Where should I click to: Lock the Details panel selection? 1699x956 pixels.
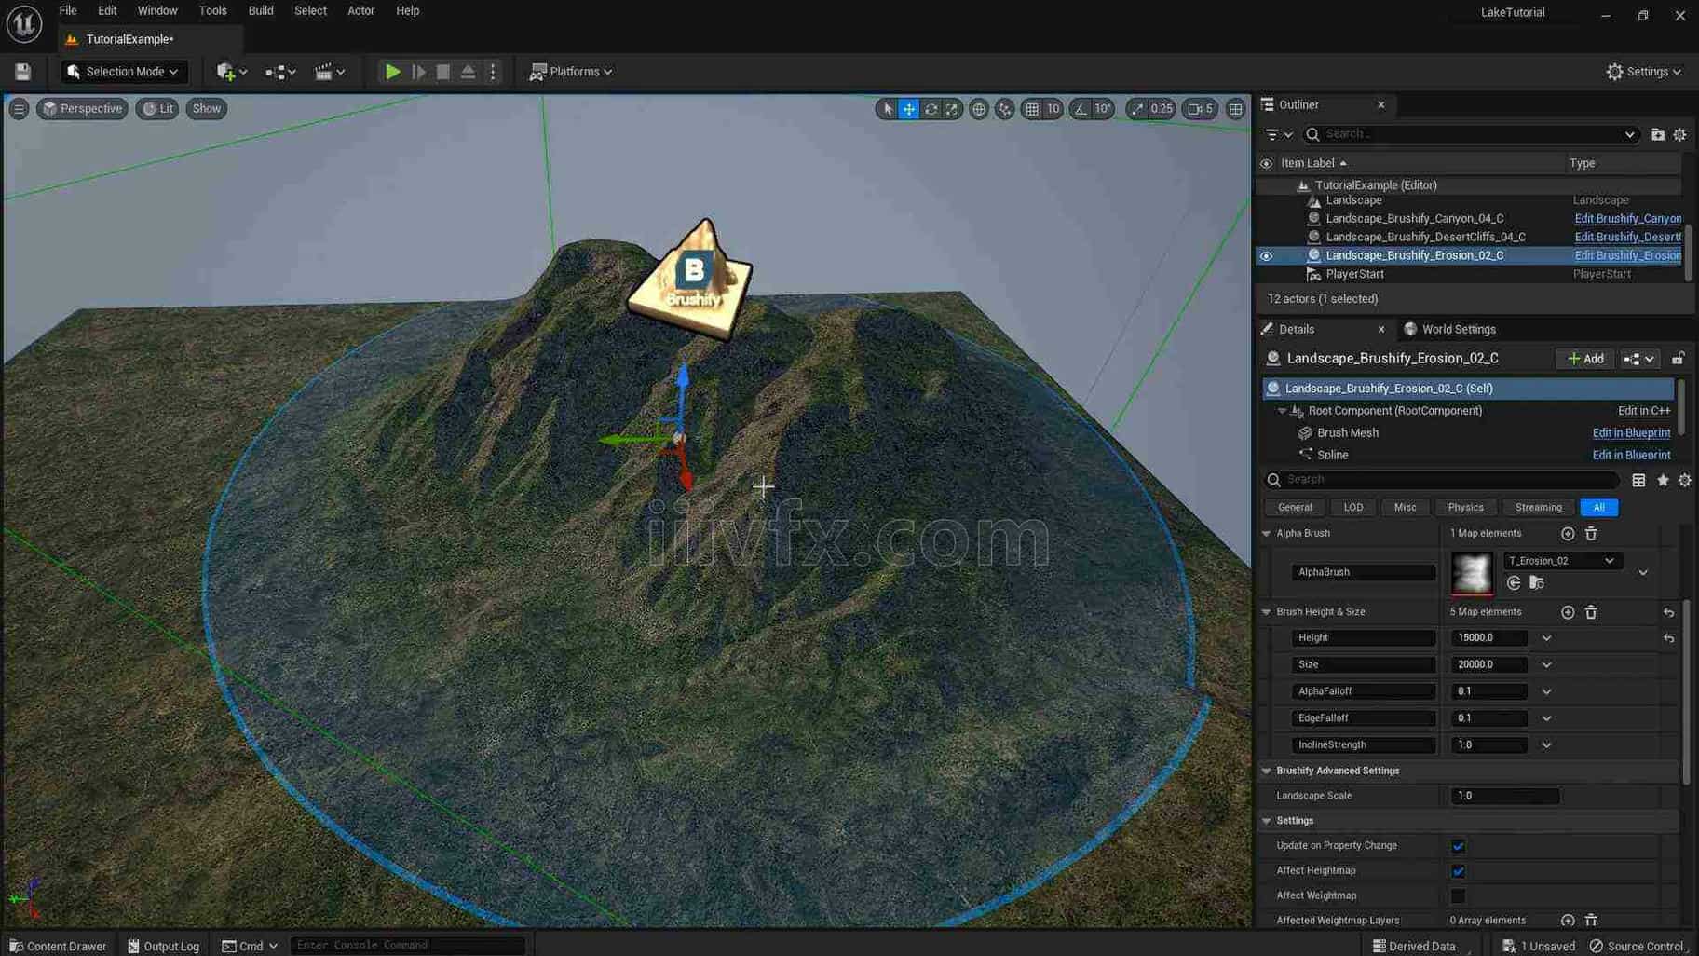pyautogui.click(x=1678, y=359)
